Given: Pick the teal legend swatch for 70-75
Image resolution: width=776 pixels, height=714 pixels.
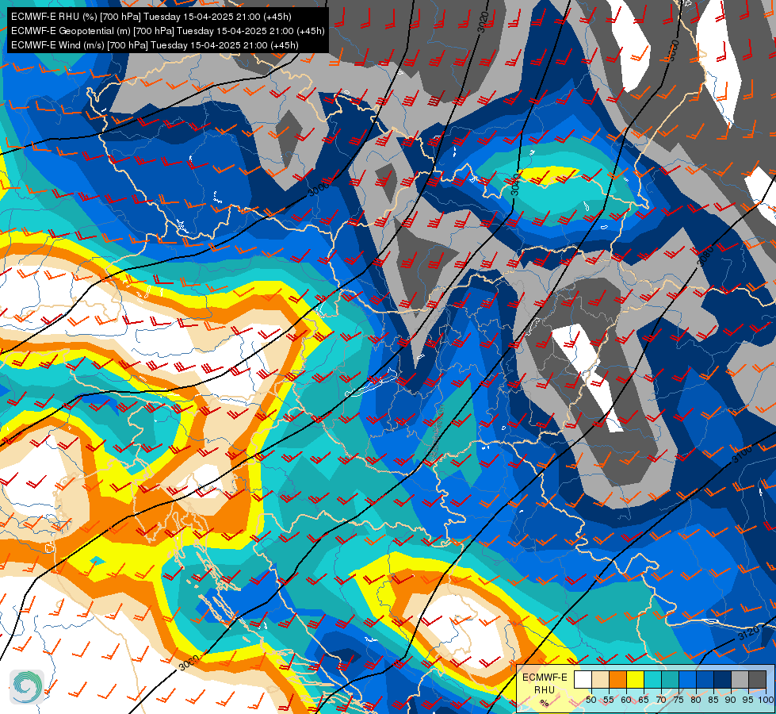Looking at the screenshot, I should point(670,679).
